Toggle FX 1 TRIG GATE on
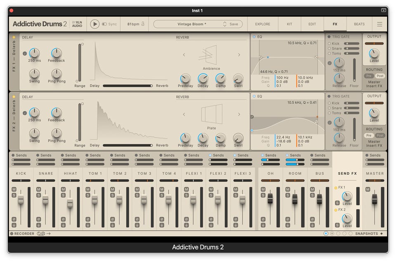 point(329,37)
